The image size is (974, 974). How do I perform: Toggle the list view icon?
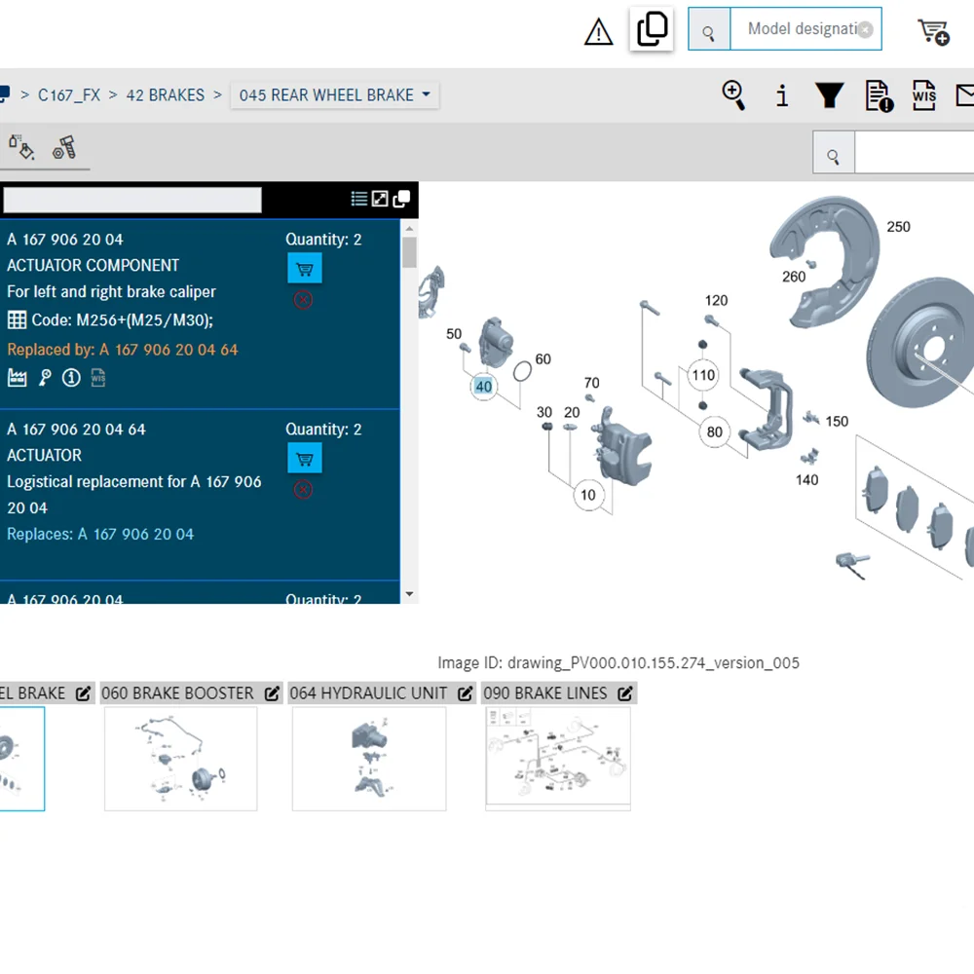pyautogui.click(x=359, y=199)
